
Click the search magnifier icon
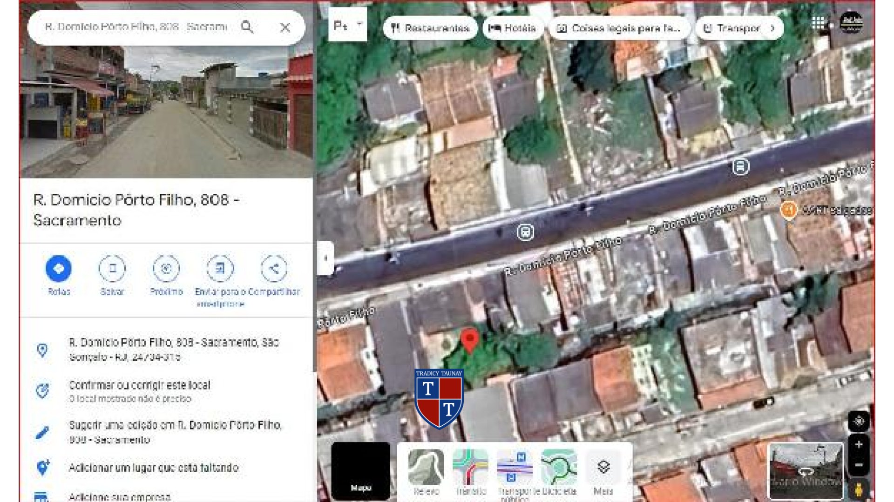247,27
